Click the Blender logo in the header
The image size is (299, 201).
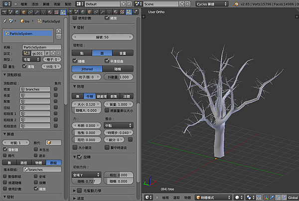pyautogui.click(x=236, y=4)
